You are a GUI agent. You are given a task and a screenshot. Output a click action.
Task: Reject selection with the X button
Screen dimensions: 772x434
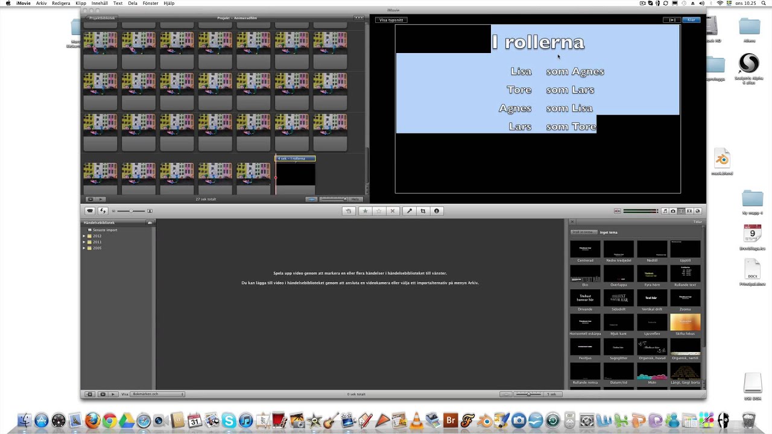coord(393,211)
